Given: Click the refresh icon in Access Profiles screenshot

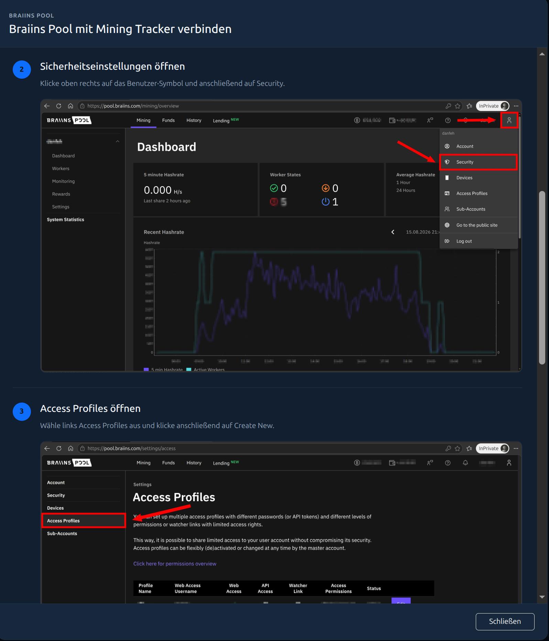Looking at the screenshot, I should [x=59, y=448].
